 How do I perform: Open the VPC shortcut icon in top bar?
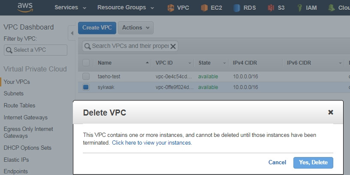click(x=171, y=8)
